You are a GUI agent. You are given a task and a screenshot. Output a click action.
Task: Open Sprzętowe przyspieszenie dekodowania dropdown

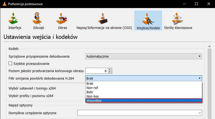(144, 56)
